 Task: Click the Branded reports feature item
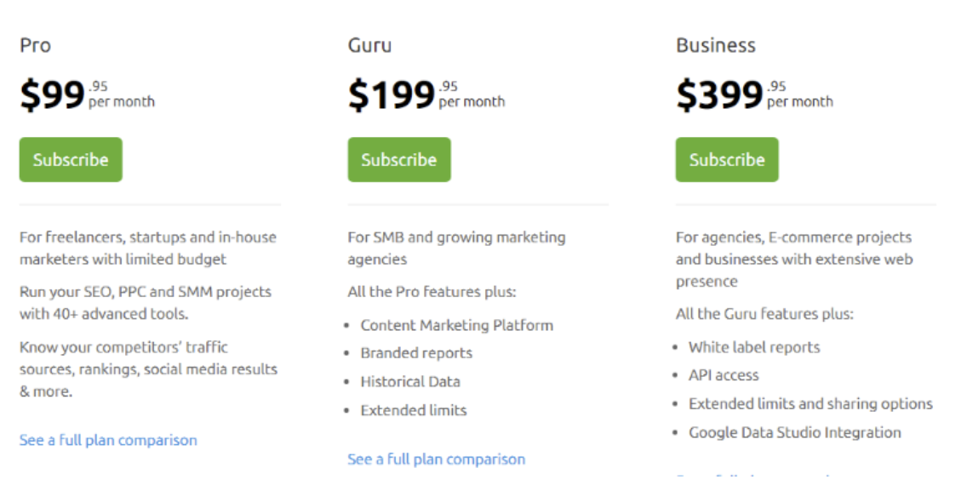416,353
